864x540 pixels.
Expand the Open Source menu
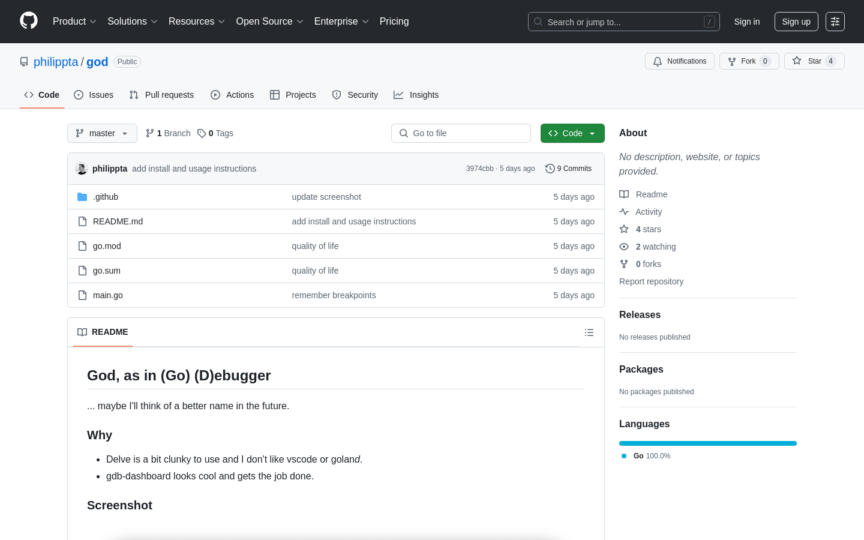tap(269, 22)
